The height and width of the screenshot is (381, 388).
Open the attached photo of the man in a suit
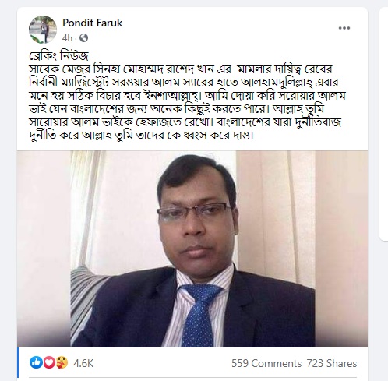192,249
